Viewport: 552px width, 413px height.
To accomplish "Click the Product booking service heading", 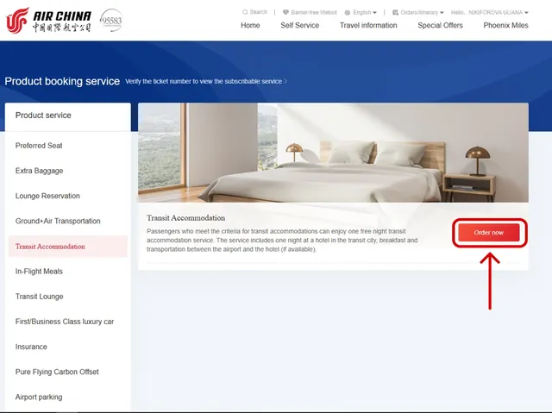I will click(62, 81).
